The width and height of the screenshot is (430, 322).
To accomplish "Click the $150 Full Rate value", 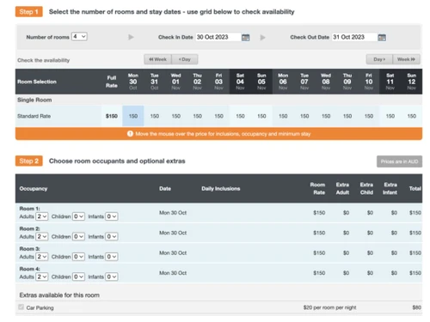I will click(112, 116).
